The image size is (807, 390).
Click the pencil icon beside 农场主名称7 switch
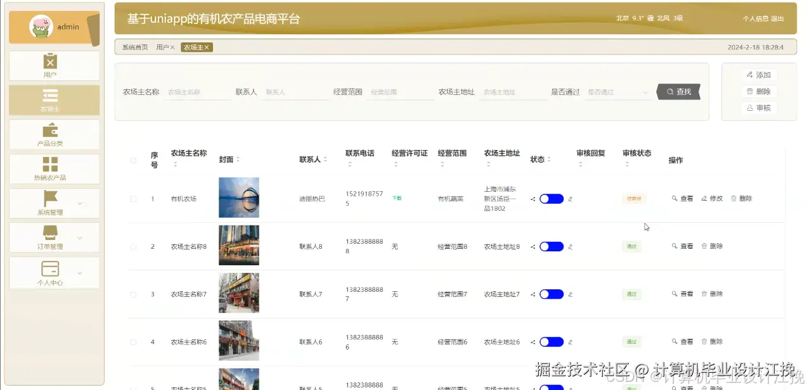coord(570,294)
